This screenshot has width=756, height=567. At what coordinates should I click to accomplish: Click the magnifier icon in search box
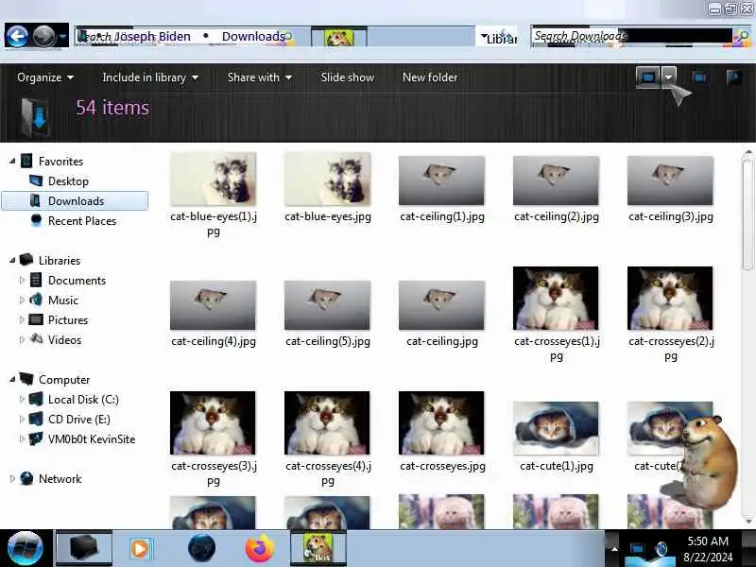(743, 37)
